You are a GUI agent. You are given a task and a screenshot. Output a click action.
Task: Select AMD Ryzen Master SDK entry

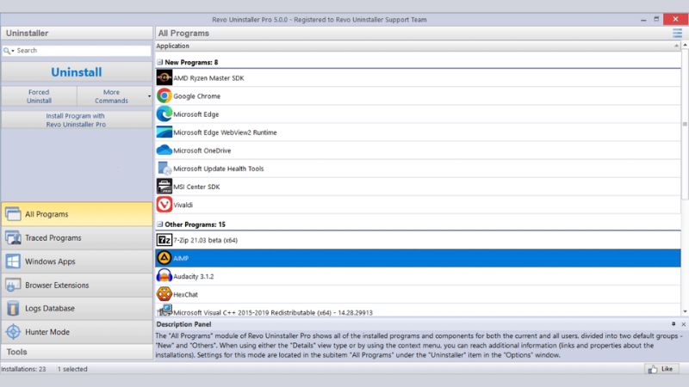[208, 78]
